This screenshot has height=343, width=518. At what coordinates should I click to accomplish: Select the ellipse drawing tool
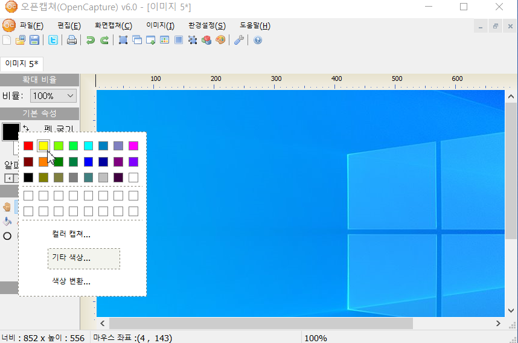(x=7, y=236)
